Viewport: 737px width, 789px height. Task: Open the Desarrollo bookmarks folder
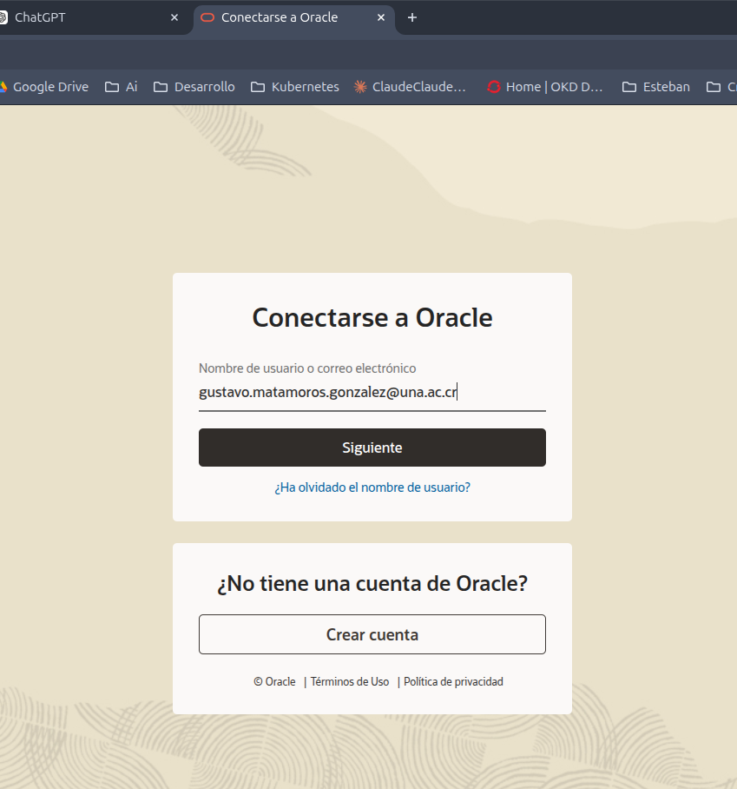194,87
